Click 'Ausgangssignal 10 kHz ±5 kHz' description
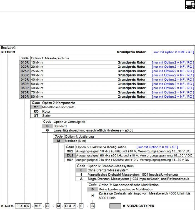This screenshot has width=195, height=210. click(x=133, y=151)
